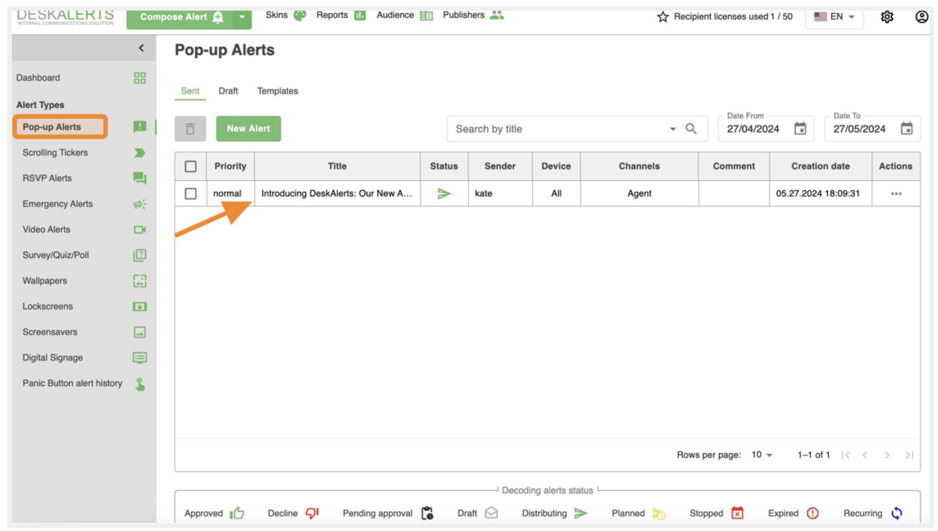Image resolution: width=938 pixels, height=531 pixels.
Task: Toggle the select-all checkbox in table header
Action: coord(190,167)
